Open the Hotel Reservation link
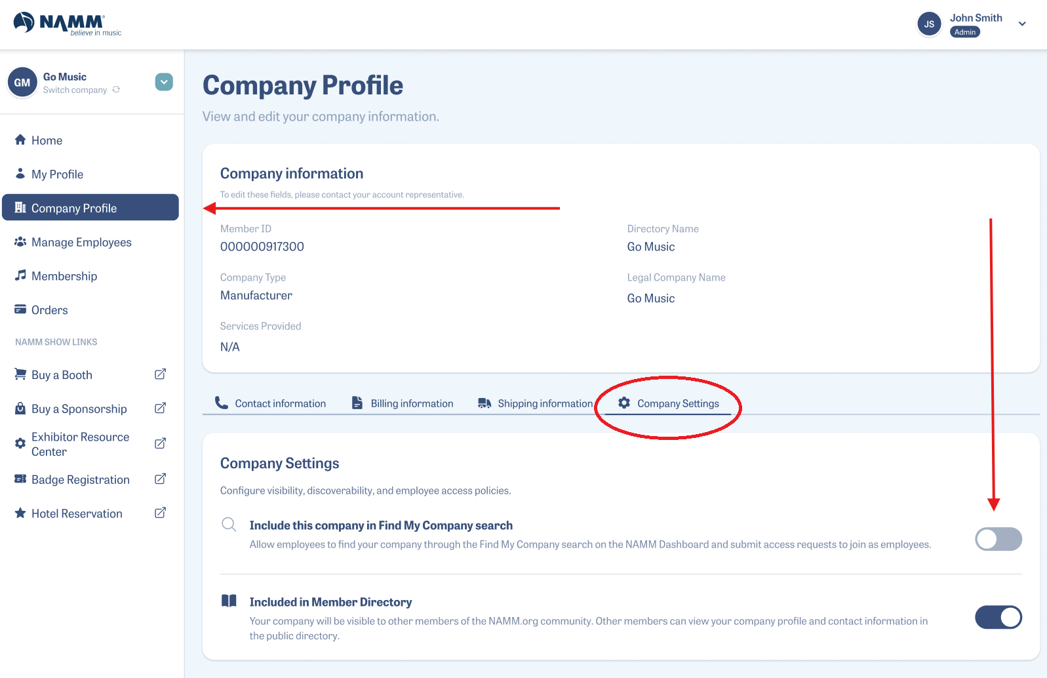This screenshot has width=1047, height=678. tap(77, 514)
